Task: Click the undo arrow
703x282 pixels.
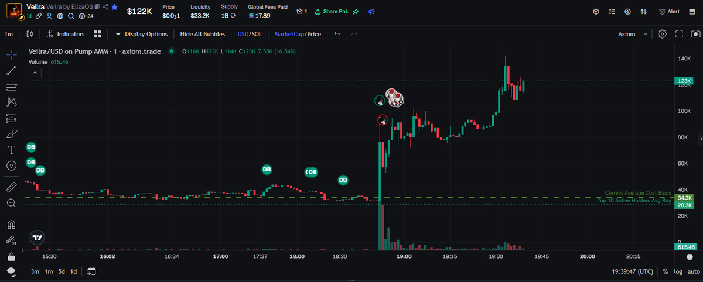Action: click(x=337, y=34)
